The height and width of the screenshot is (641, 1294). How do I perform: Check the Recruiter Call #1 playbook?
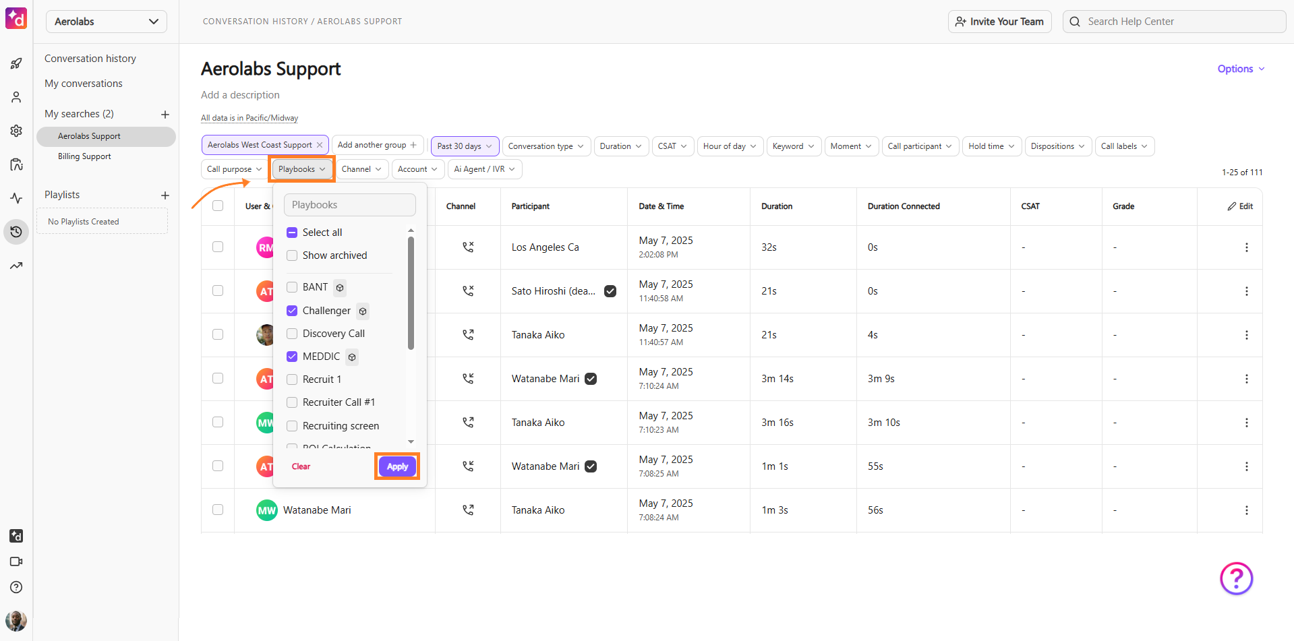(292, 402)
